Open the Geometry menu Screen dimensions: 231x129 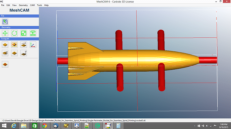click(23, 5)
